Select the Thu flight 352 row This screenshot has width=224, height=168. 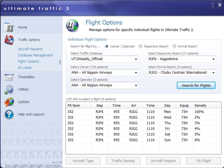[143, 123]
